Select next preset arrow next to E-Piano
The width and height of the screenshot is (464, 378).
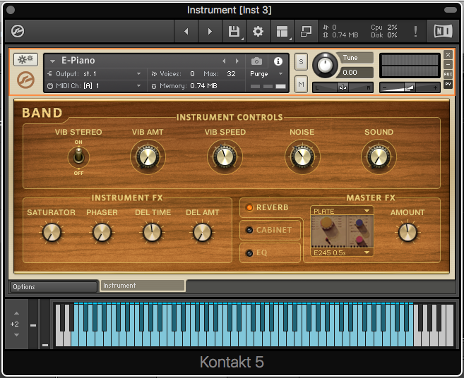click(237, 61)
